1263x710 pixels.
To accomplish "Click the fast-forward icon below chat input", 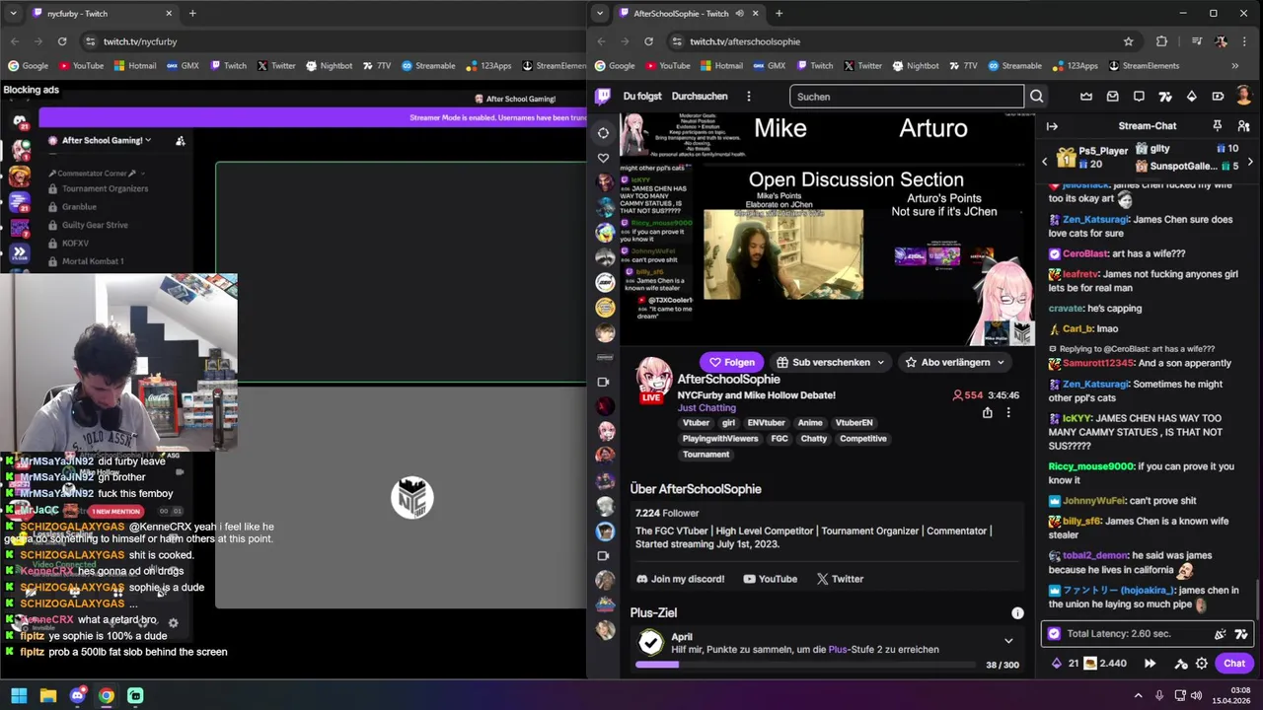I will (1150, 664).
